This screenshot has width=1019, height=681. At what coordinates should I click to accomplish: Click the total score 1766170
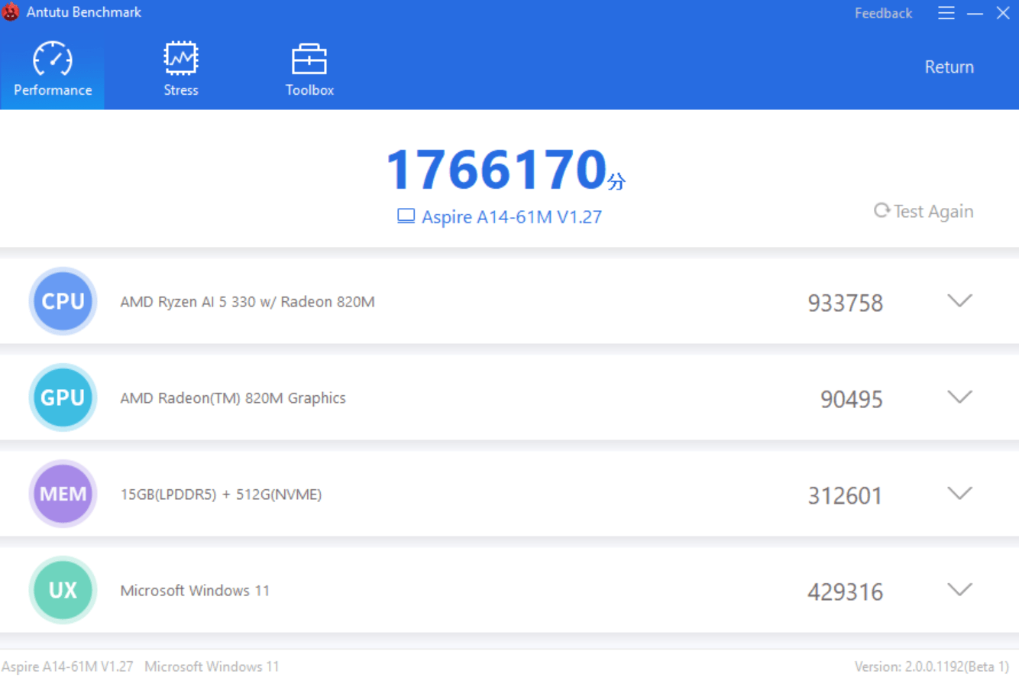click(x=497, y=170)
